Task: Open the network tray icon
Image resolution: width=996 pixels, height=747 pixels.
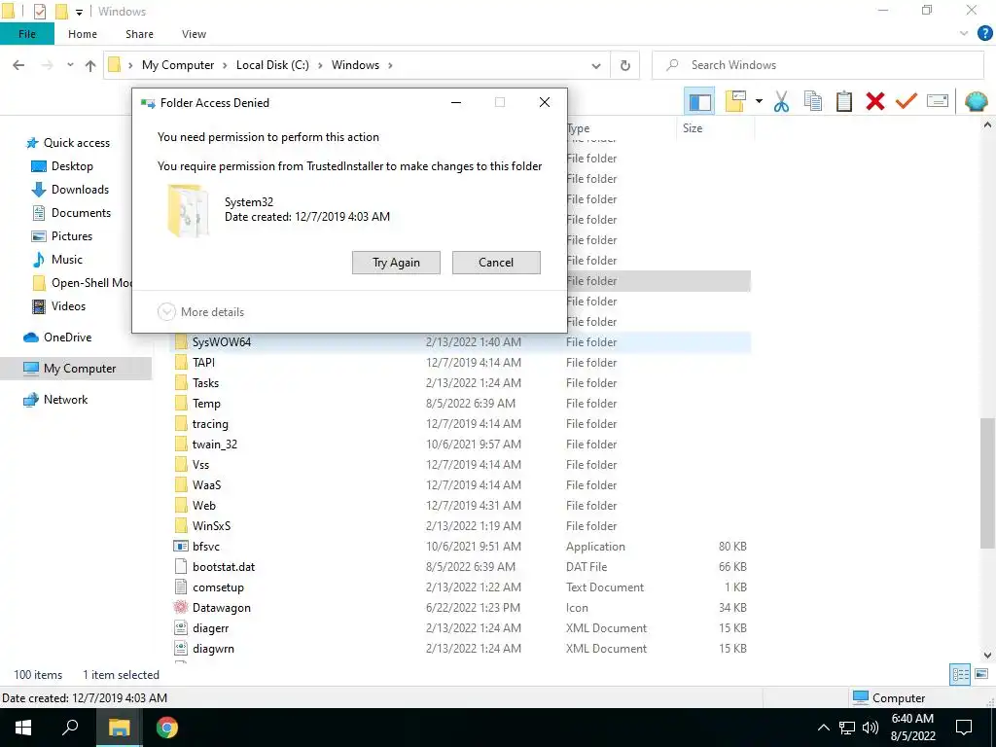Action: [x=847, y=728]
